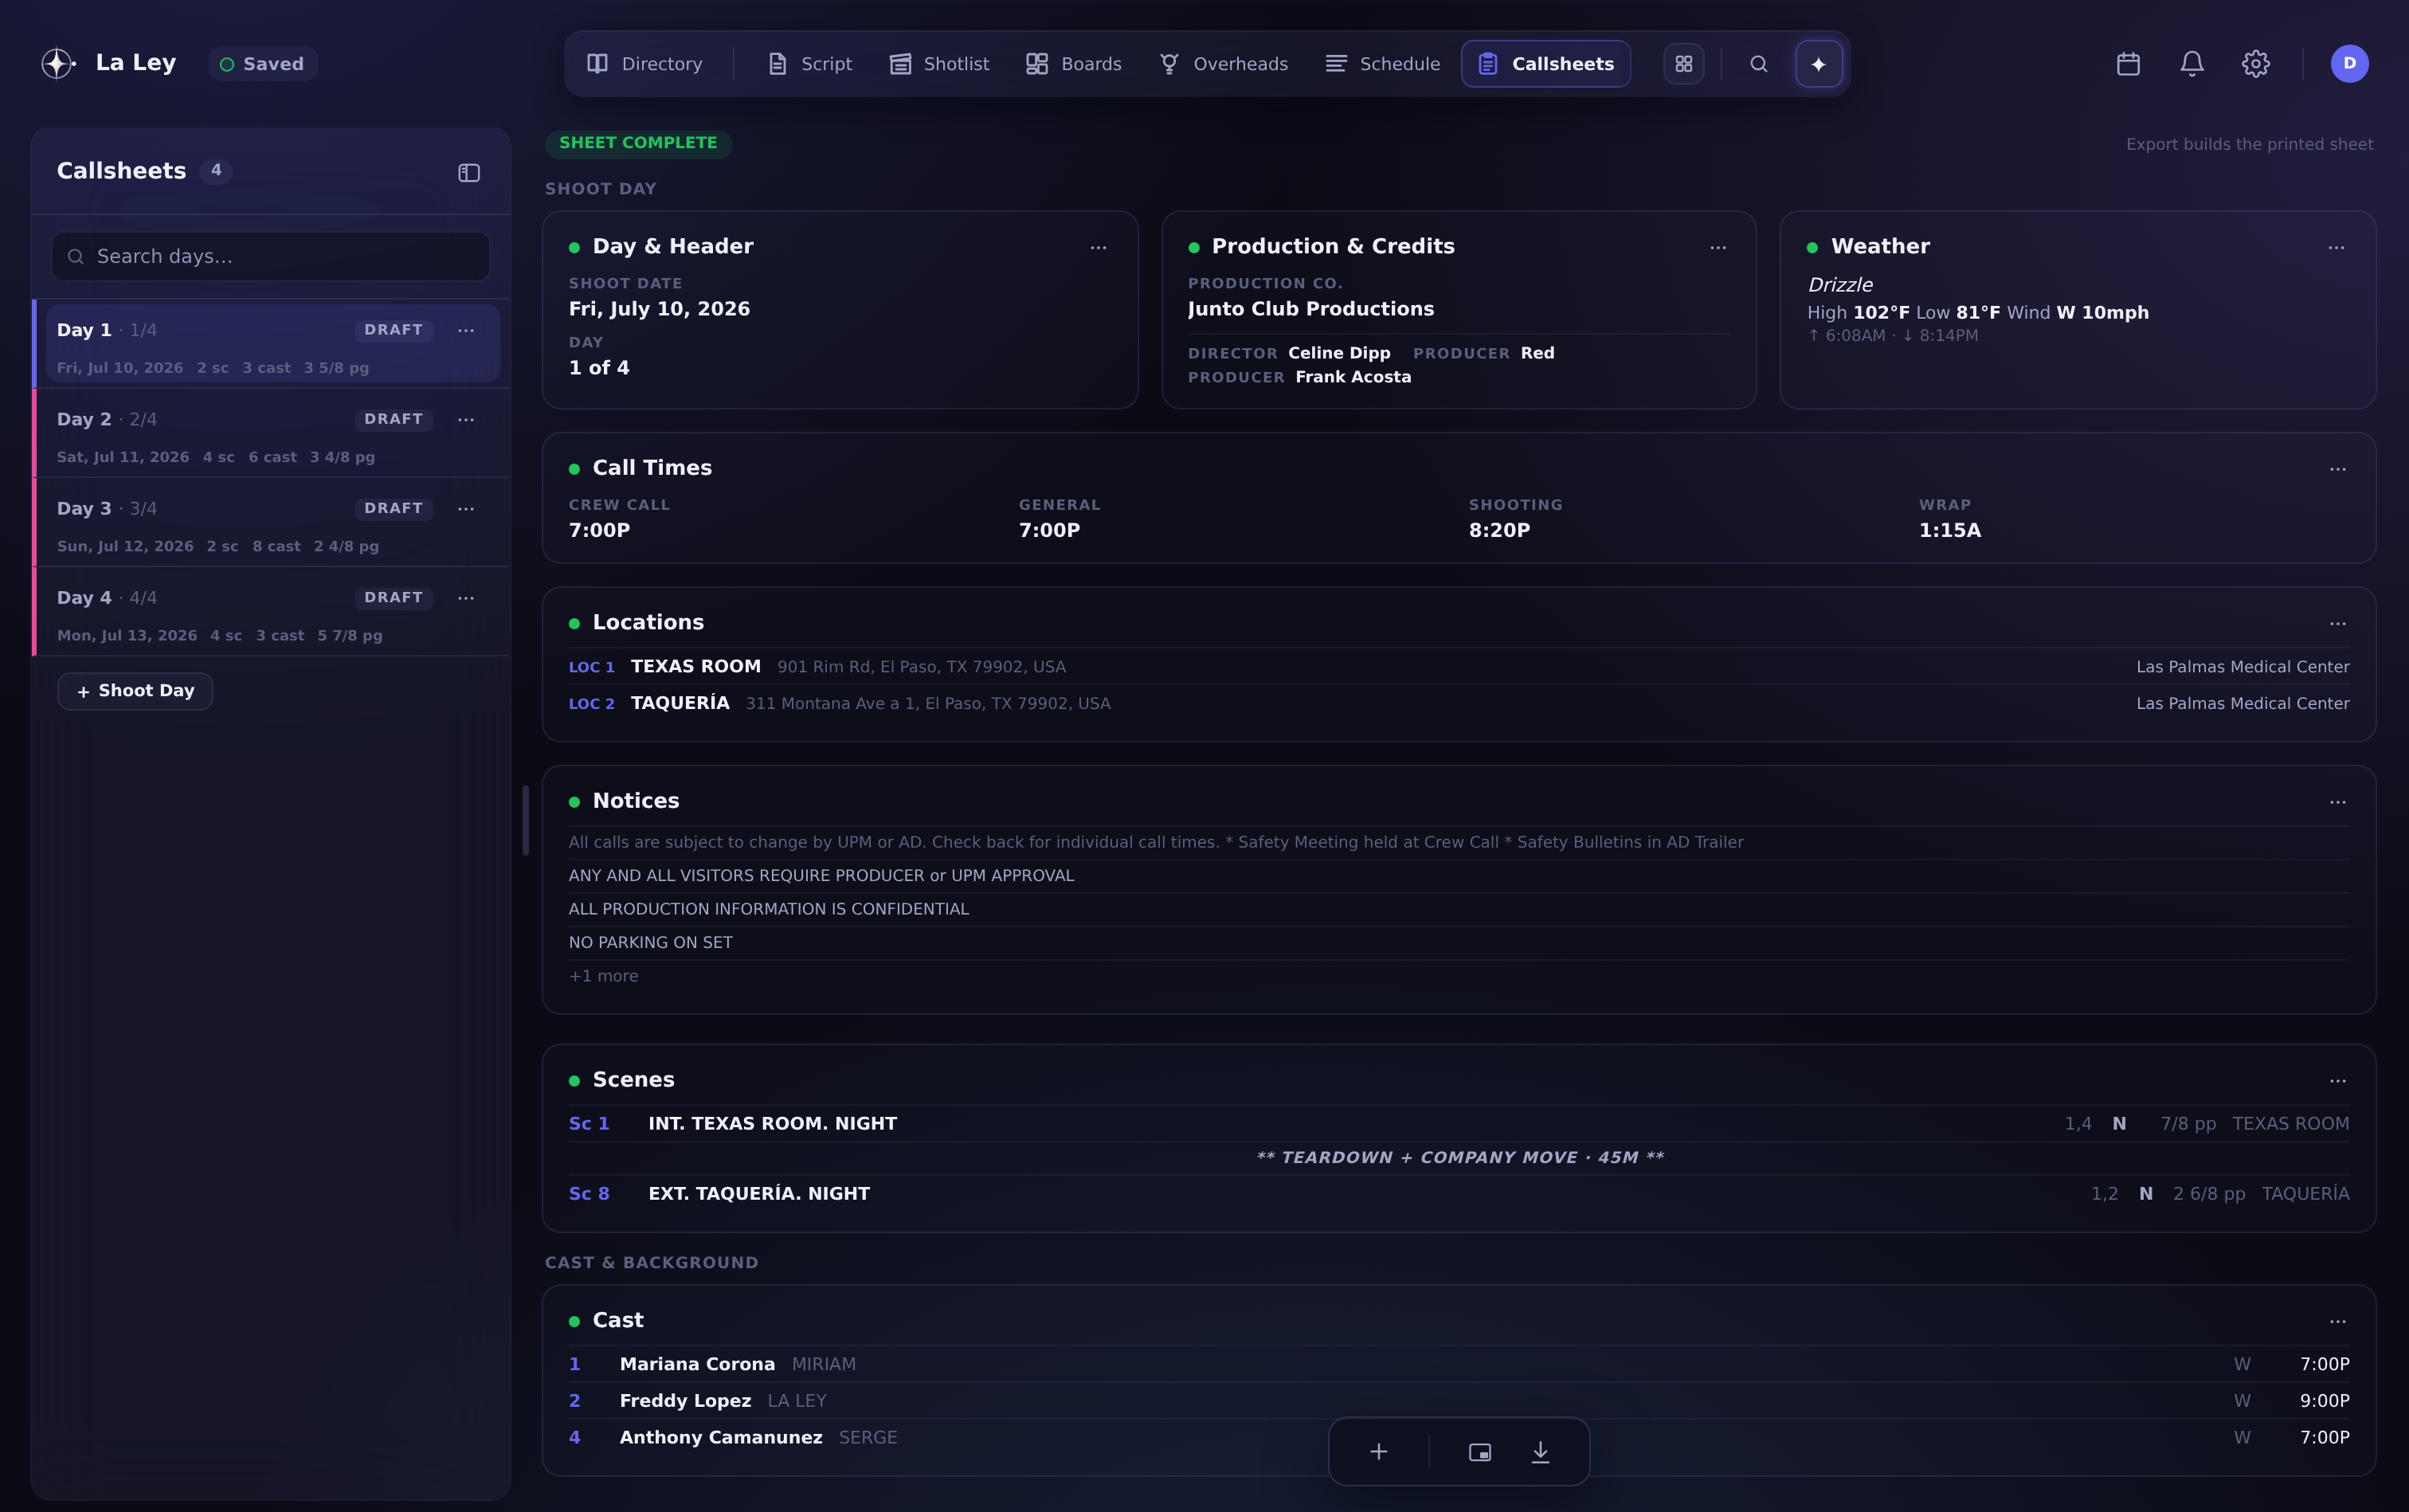Open the AI sparkle assistant button
This screenshot has width=2409, height=1512.
(1818, 64)
